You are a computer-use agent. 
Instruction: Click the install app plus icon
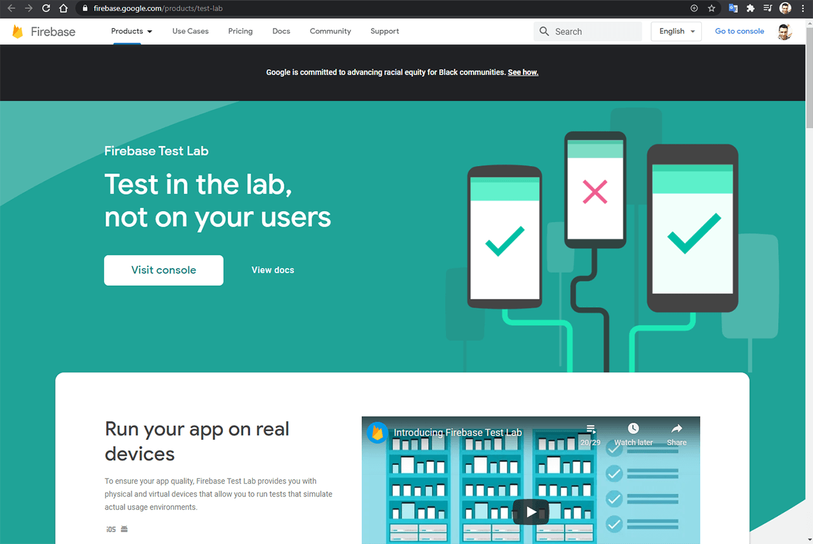tap(694, 8)
